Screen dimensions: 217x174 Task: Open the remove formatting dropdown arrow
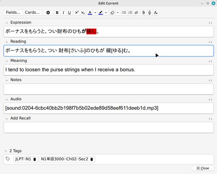coord(118,13)
